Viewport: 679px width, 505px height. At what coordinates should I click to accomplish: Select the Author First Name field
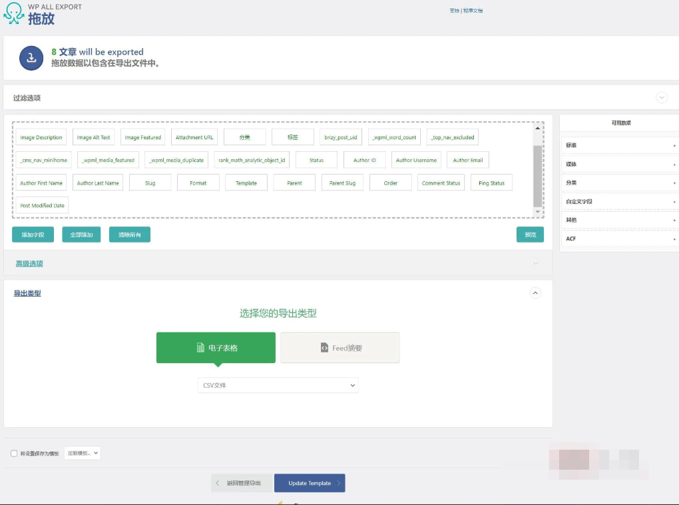(x=41, y=183)
